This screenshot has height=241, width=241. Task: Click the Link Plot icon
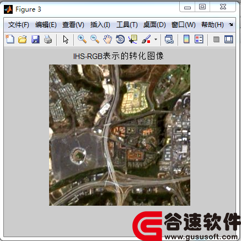pyautogui.click(x=169, y=39)
